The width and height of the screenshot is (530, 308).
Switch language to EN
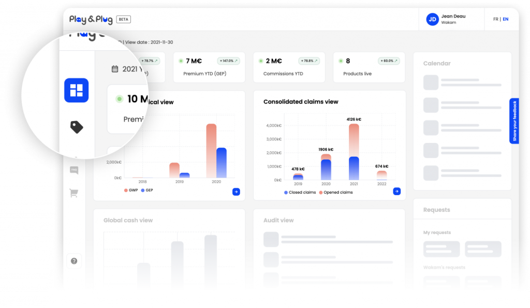(506, 19)
